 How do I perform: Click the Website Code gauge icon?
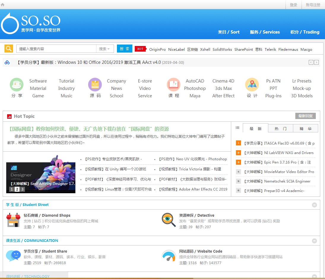169,256
